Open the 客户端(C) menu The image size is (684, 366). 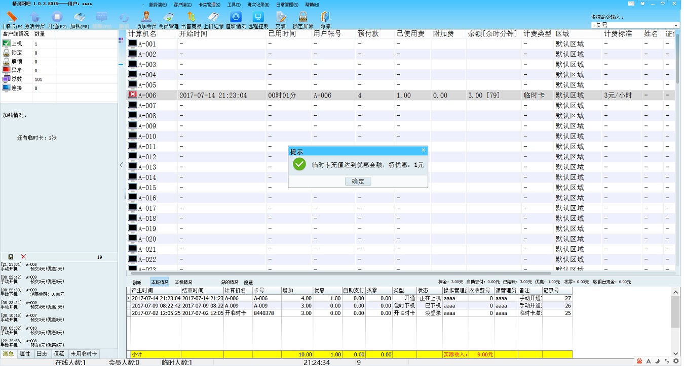coord(183,5)
